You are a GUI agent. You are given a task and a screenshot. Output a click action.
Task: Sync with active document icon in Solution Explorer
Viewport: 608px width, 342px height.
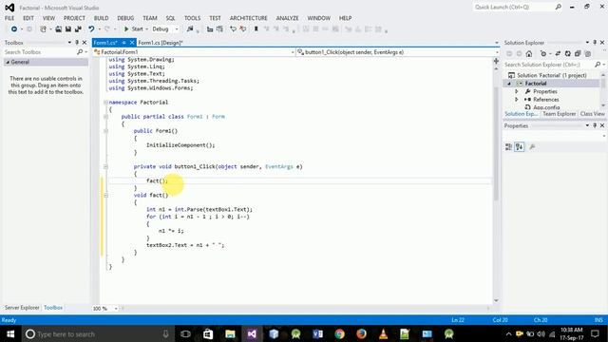coord(558,53)
